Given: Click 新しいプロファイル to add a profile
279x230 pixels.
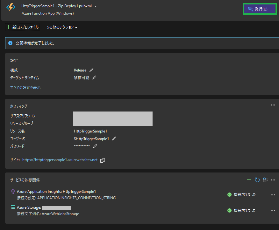Looking at the screenshot, I should click(22, 27).
